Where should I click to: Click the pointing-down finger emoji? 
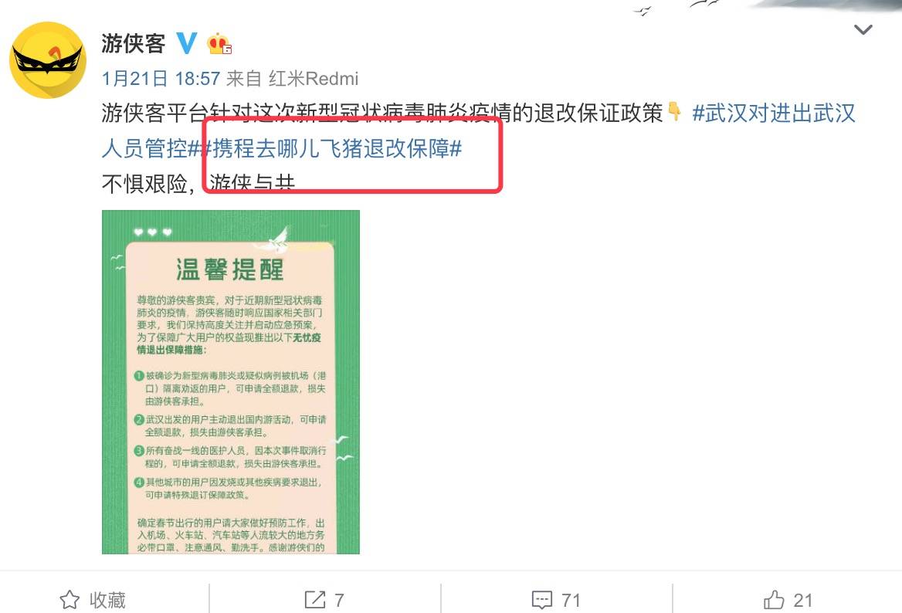pos(675,112)
